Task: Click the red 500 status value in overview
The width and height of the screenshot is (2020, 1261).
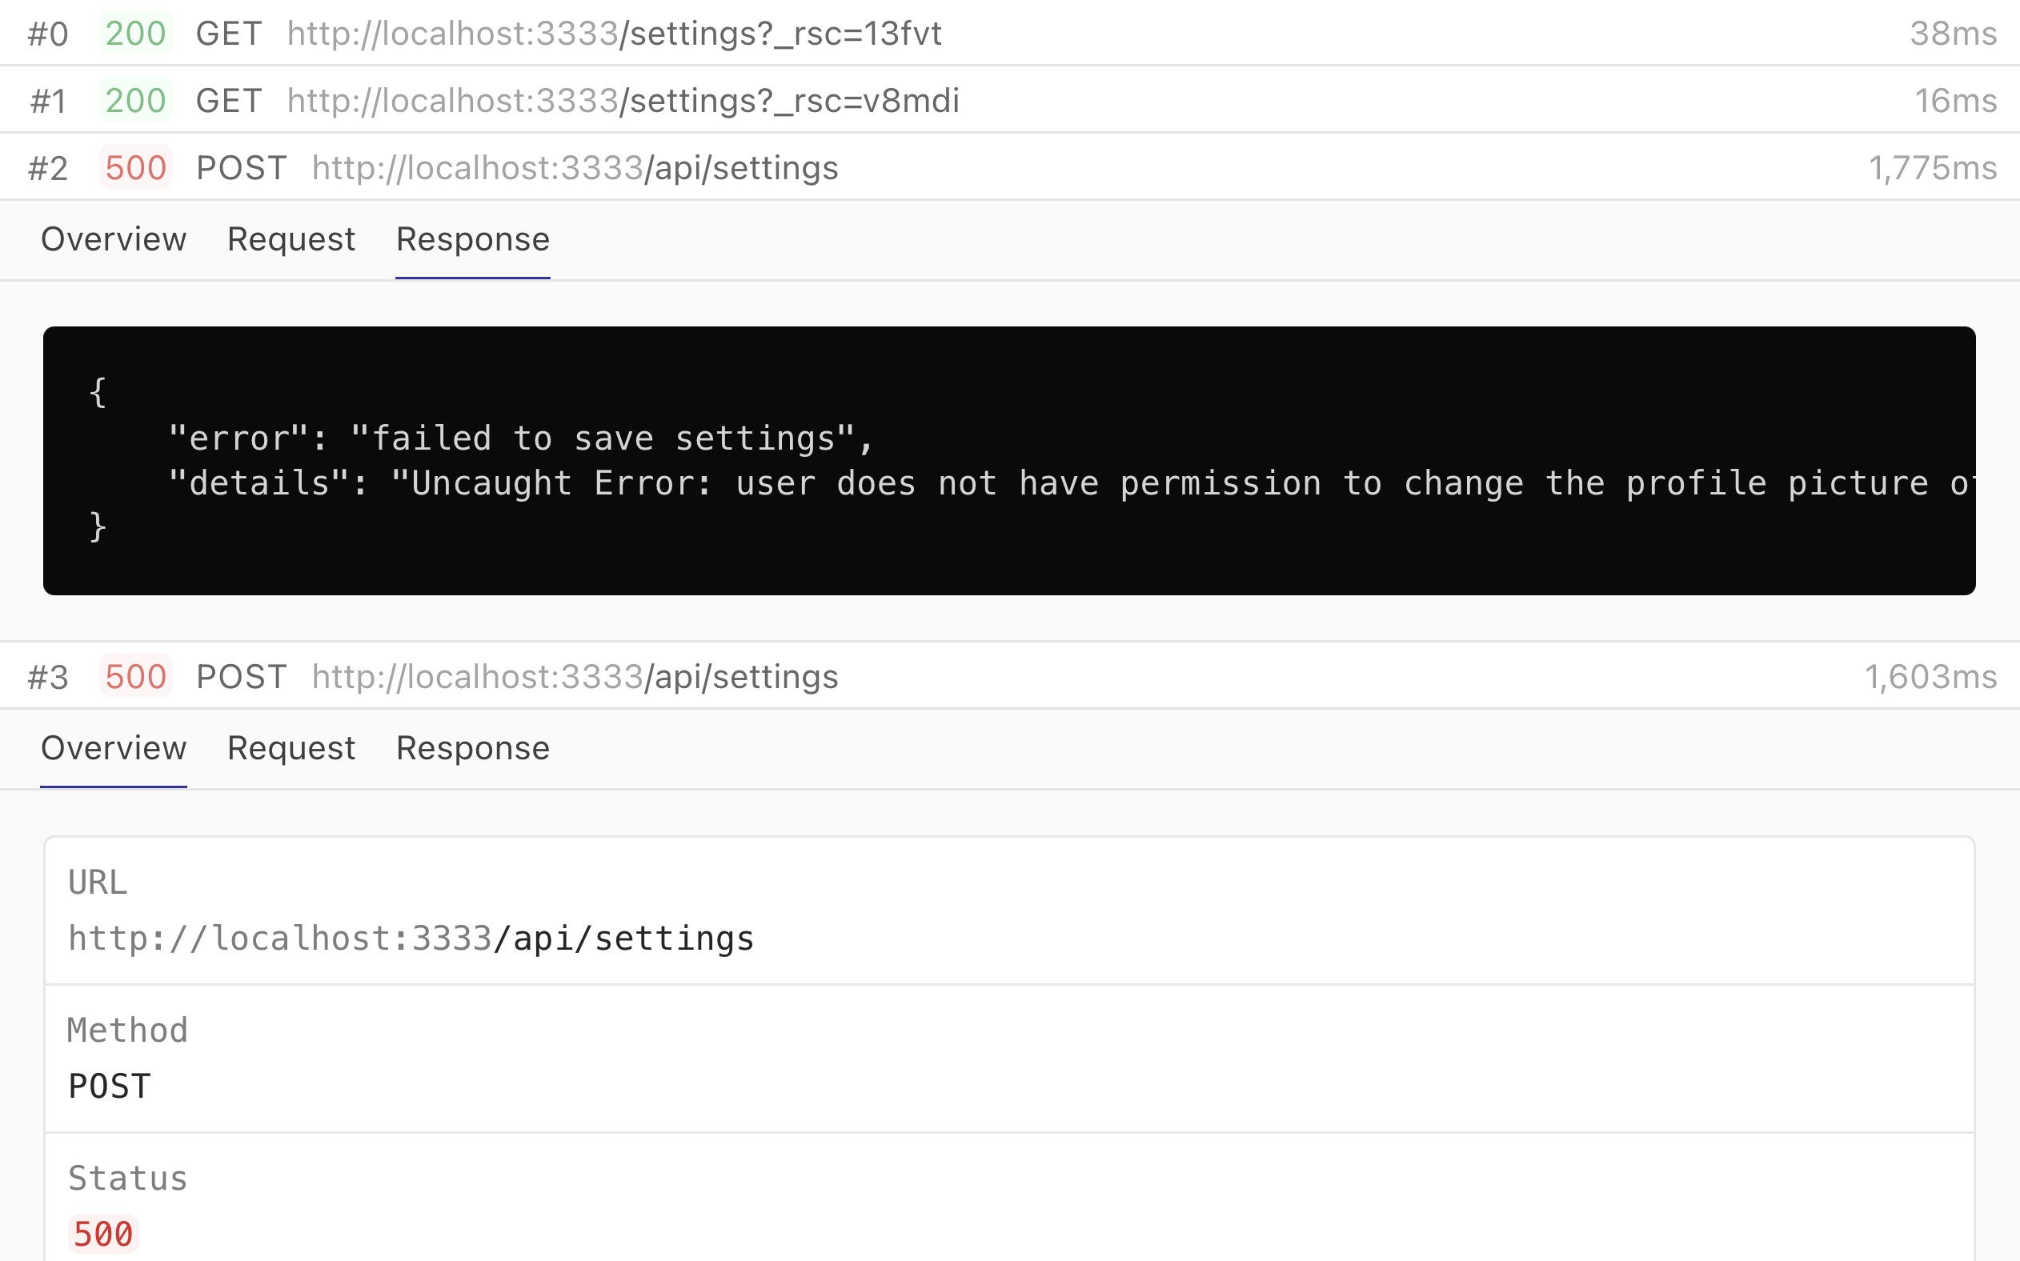Action: 102,1234
